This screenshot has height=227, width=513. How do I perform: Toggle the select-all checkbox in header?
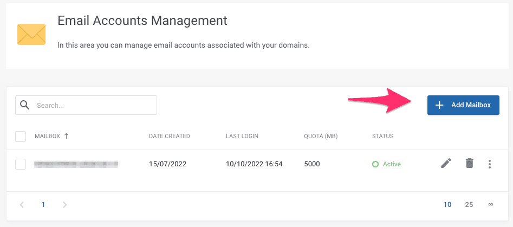(21, 137)
